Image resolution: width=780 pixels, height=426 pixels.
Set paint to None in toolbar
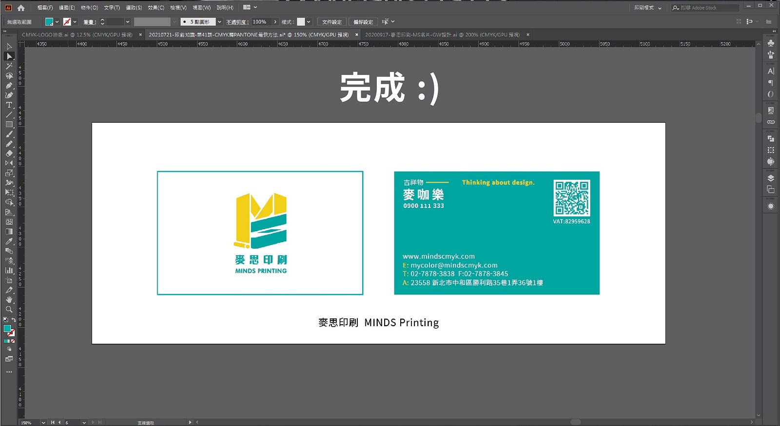13,341
